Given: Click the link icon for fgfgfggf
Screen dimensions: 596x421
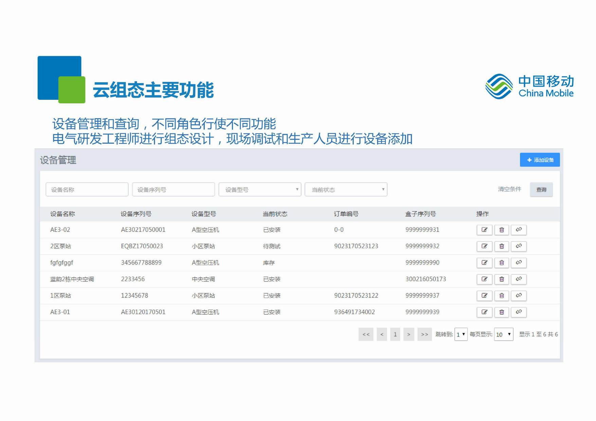Looking at the screenshot, I should 519,262.
